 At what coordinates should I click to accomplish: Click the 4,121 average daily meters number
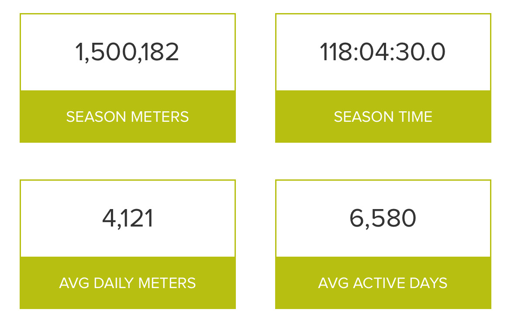(x=128, y=219)
